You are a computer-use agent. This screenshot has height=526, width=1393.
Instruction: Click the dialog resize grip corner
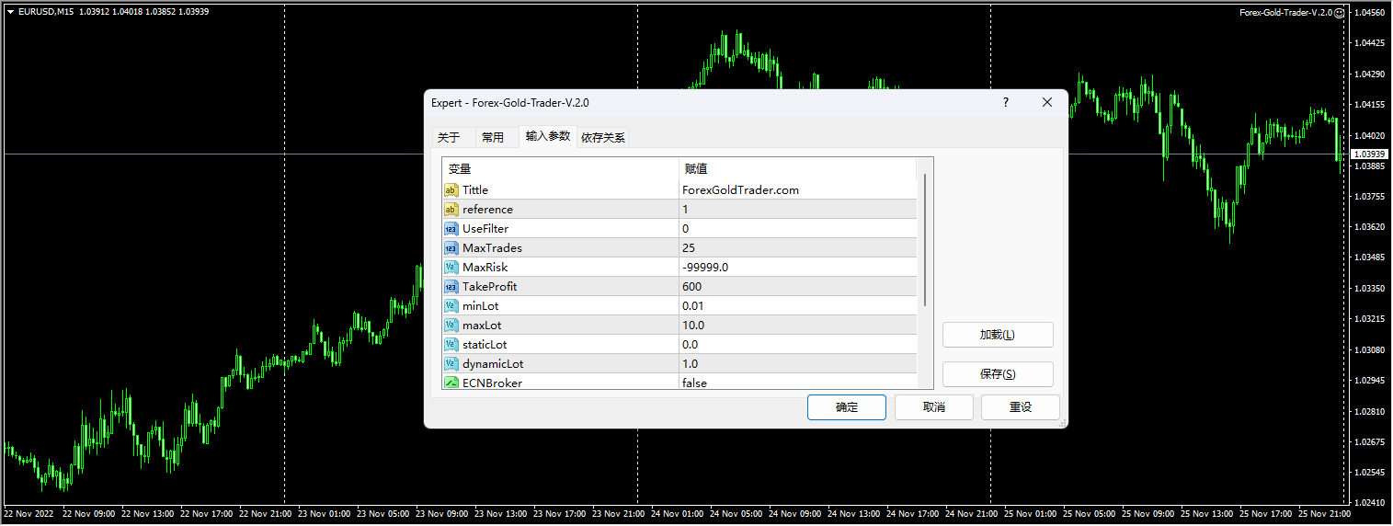(x=1062, y=423)
